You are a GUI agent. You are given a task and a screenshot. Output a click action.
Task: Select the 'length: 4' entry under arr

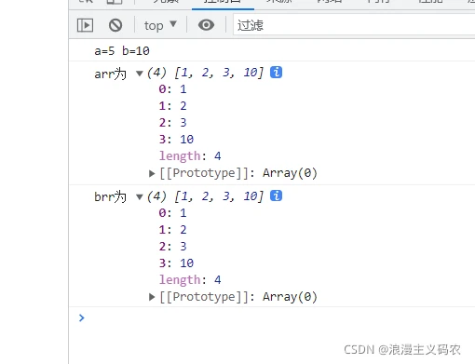(190, 155)
